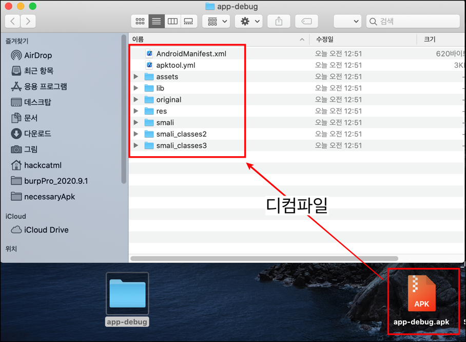The image size is (466, 342).
Task: Select the lib folder icon
Action: coord(149,88)
